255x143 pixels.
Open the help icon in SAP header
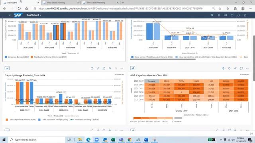tap(232, 15)
